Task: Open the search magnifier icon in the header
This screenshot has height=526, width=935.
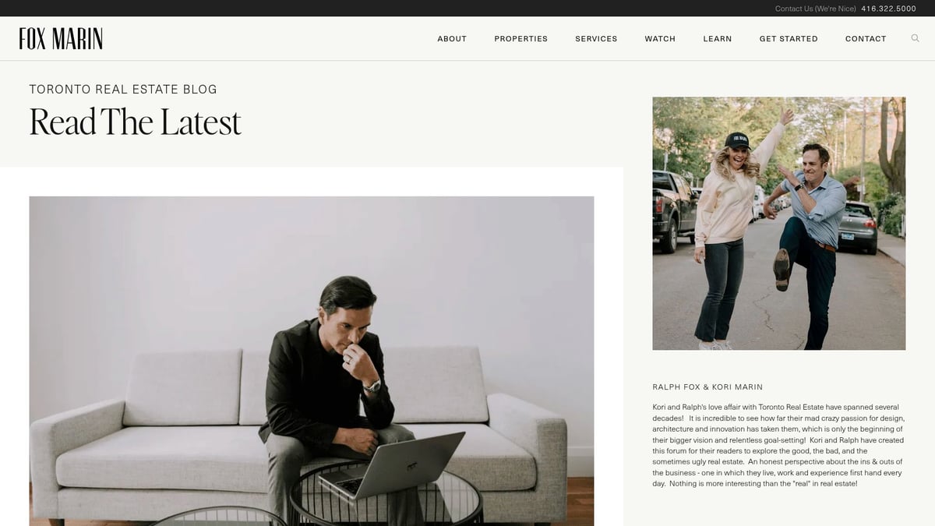Action: (915, 38)
